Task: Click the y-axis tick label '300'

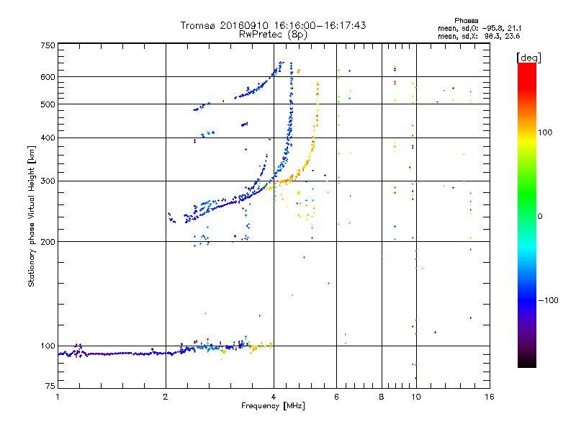Action: click(x=48, y=181)
